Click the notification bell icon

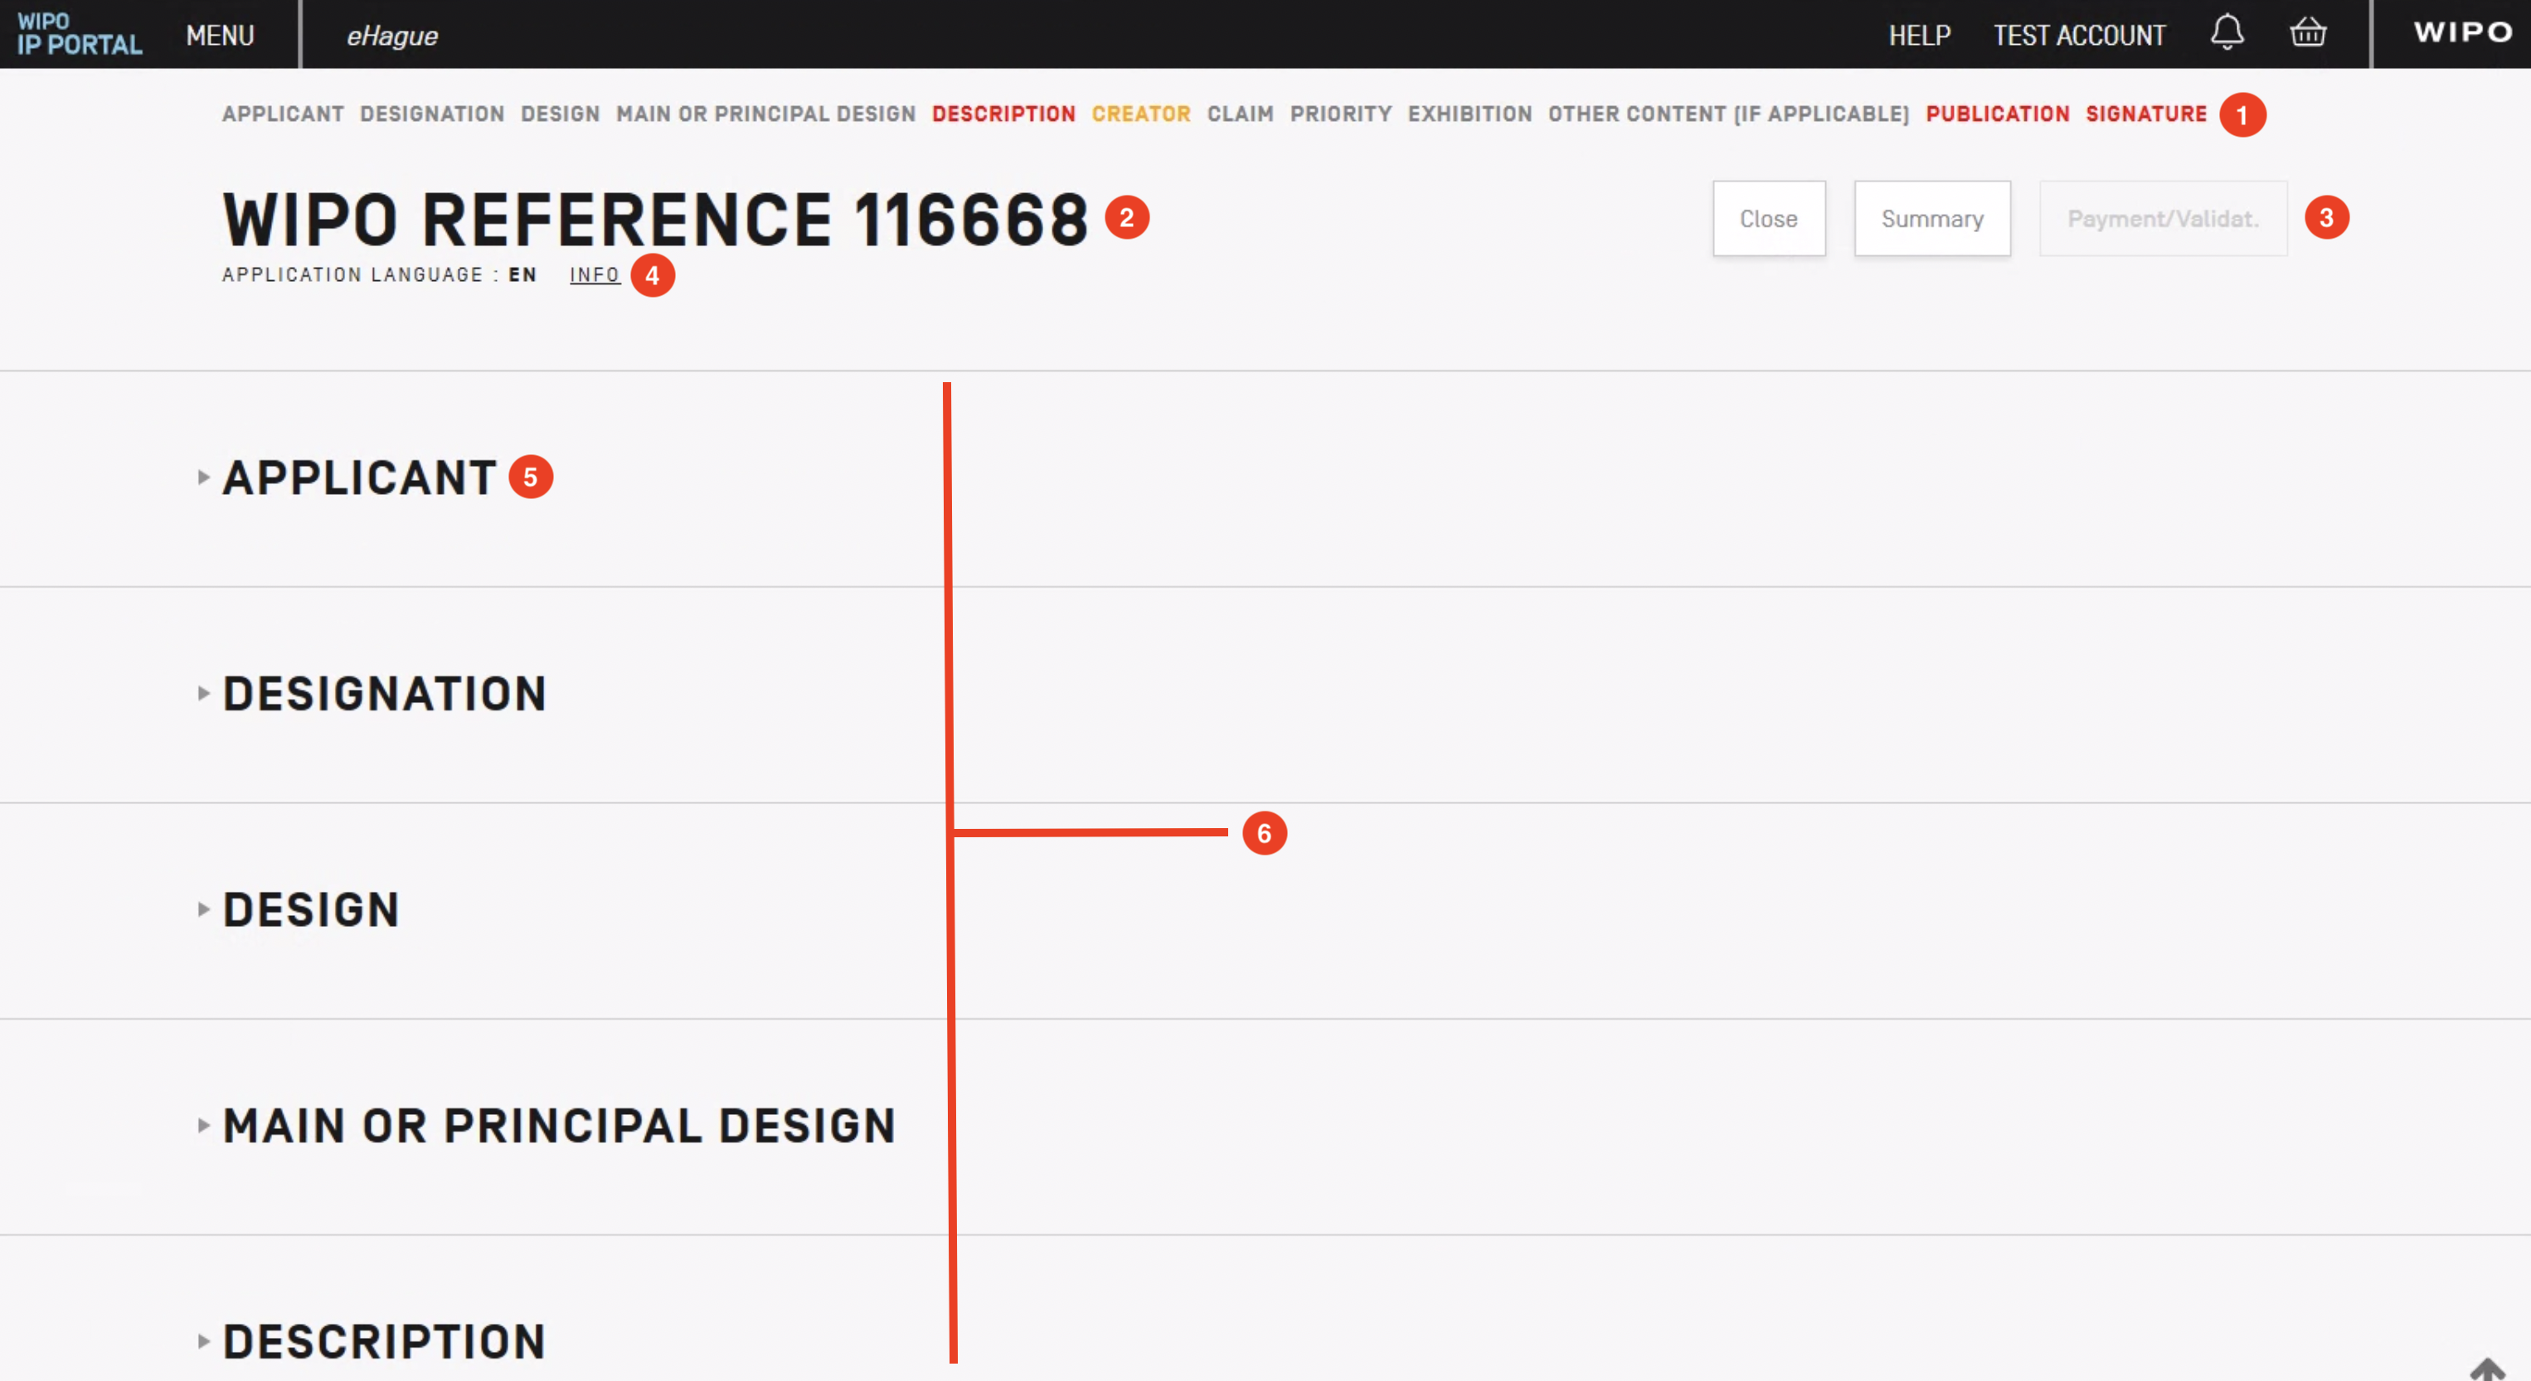click(x=2227, y=32)
